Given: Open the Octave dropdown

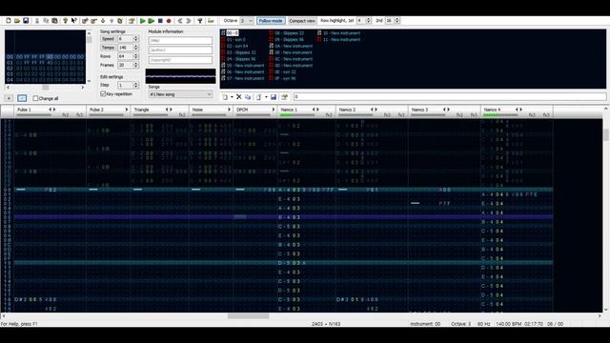Looking at the screenshot, I should (x=247, y=21).
